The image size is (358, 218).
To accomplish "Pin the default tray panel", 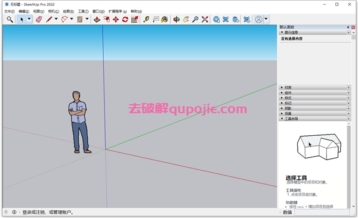I will click(348, 27).
